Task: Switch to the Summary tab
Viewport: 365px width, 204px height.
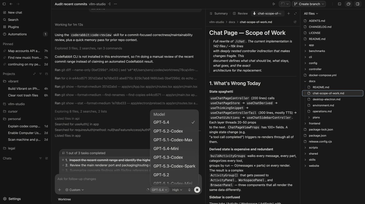Action: point(218,13)
